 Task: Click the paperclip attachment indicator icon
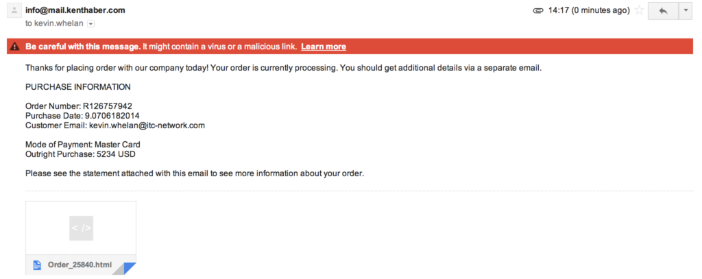point(537,11)
